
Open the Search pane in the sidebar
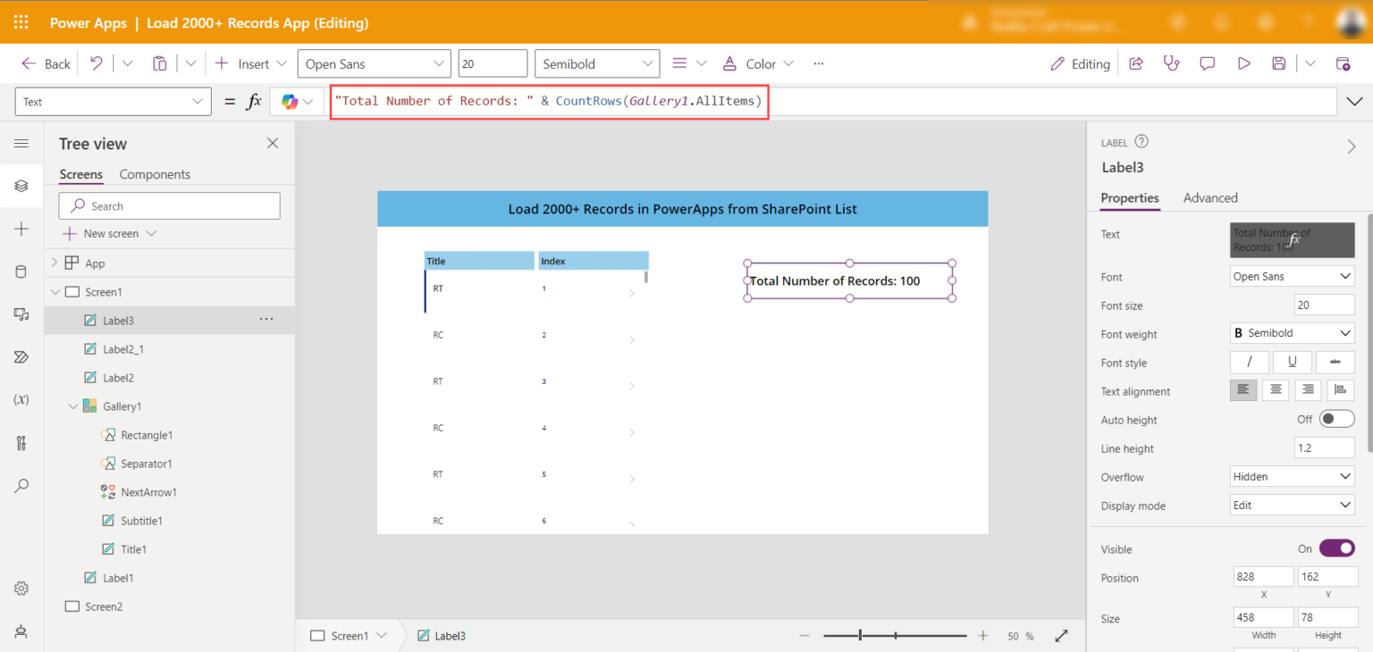[x=21, y=485]
